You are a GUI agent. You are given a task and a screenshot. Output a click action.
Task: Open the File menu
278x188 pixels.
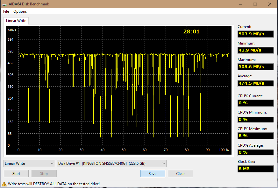6,11
